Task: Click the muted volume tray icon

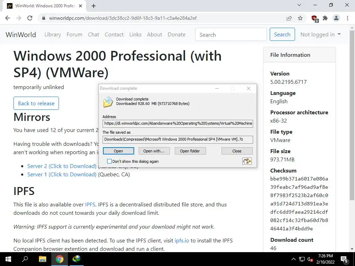Action: pos(310,259)
